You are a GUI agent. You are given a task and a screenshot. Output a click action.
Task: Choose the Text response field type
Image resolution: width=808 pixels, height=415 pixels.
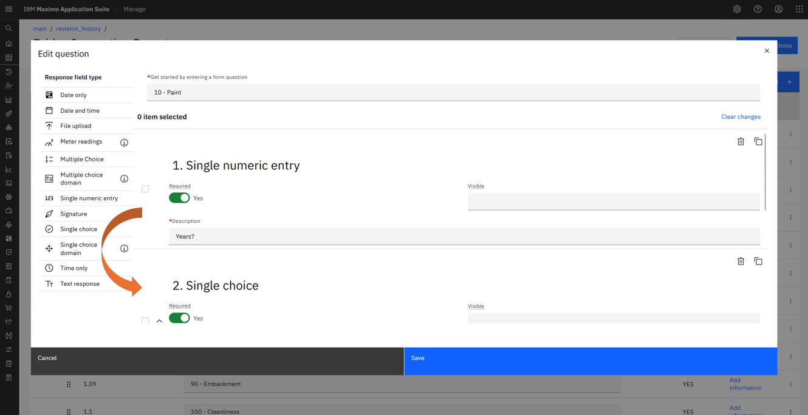tap(80, 284)
